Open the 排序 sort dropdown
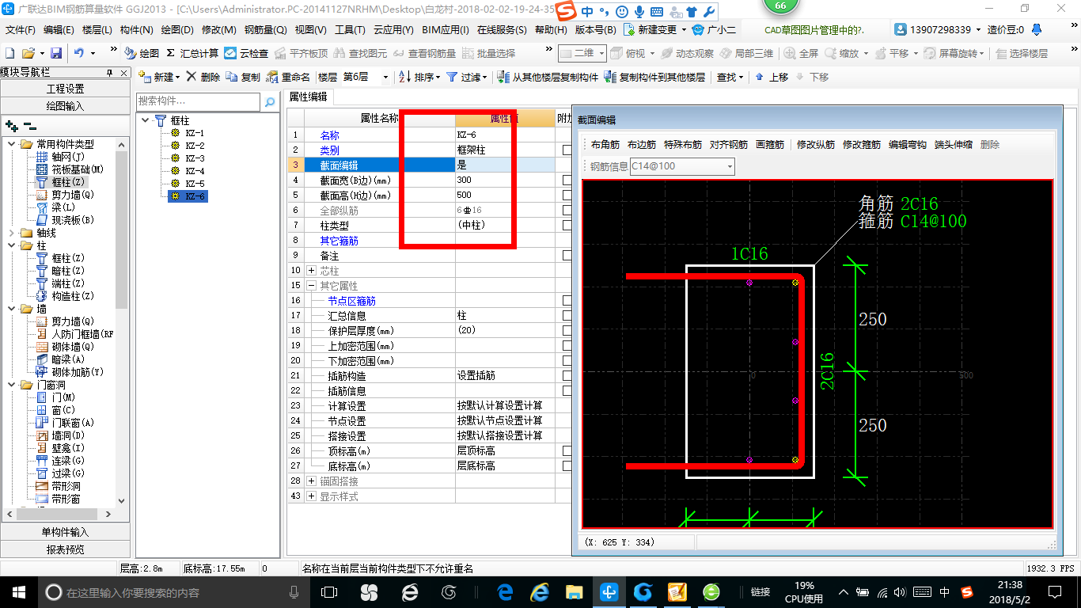This screenshot has width=1081, height=608. pos(437,77)
